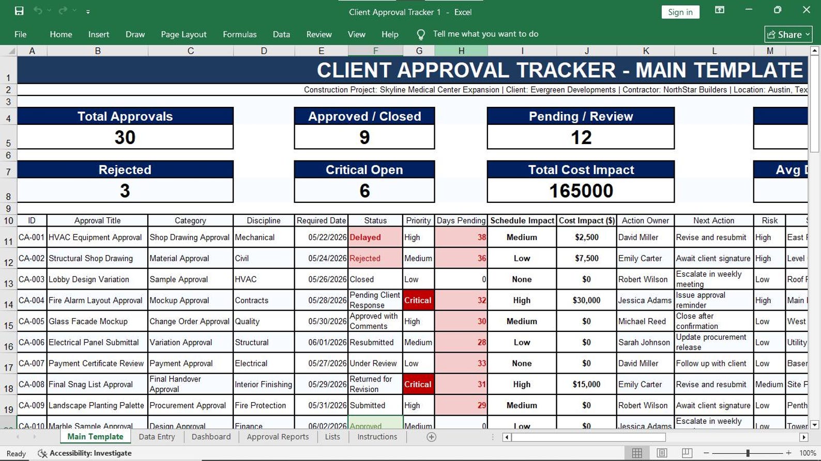The height and width of the screenshot is (461, 821).
Task: Open the Data ribbon tab
Action: click(x=281, y=34)
